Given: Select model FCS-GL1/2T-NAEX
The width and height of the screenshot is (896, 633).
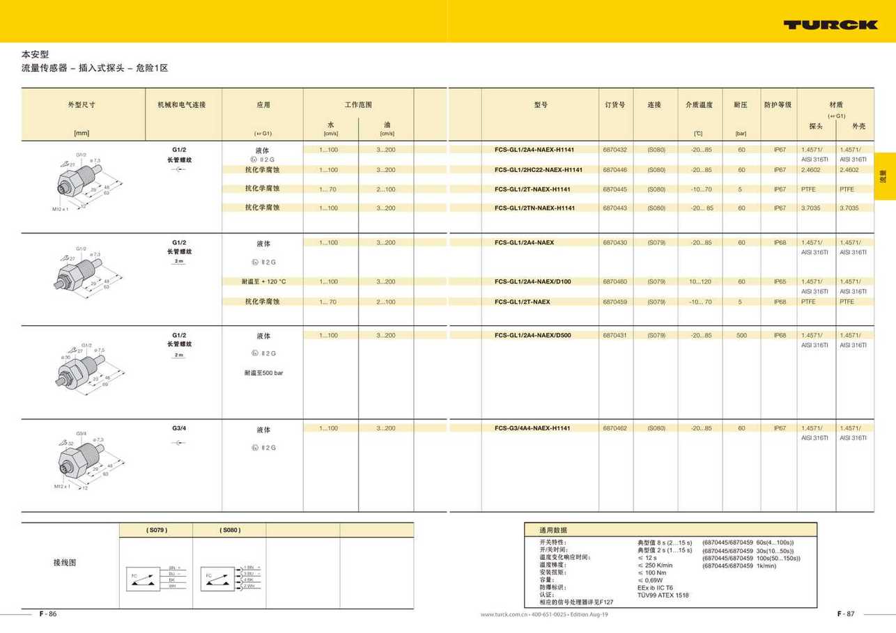Looking at the screenshot, I should click(522, 302).
